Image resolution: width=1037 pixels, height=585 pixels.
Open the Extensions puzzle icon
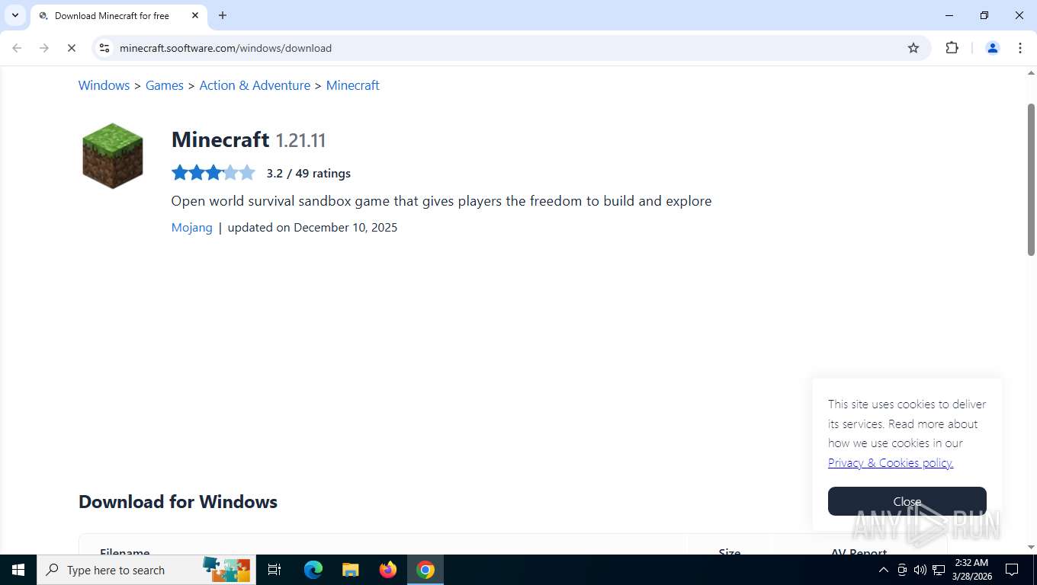pyautogui.click(x=952, y=48)
